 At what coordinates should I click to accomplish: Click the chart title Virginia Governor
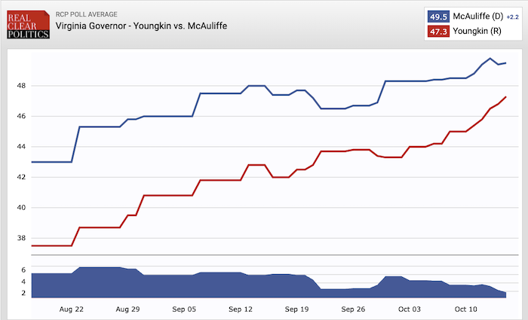[142, 26]
